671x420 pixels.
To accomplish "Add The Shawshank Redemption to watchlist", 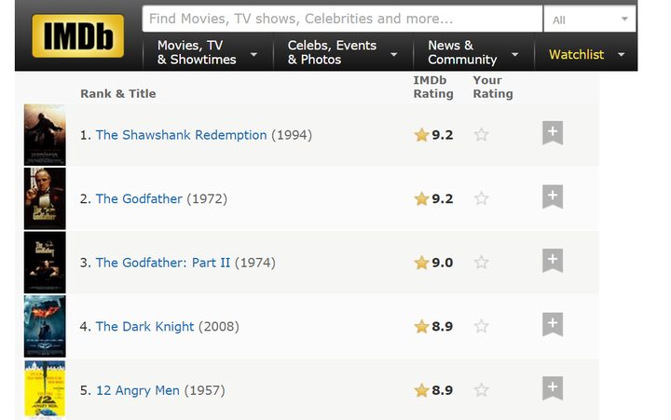I will (x=553, y=132).
